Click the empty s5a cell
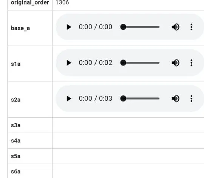The height and width of the screenshot is (178, 204). tap(128, 156)
